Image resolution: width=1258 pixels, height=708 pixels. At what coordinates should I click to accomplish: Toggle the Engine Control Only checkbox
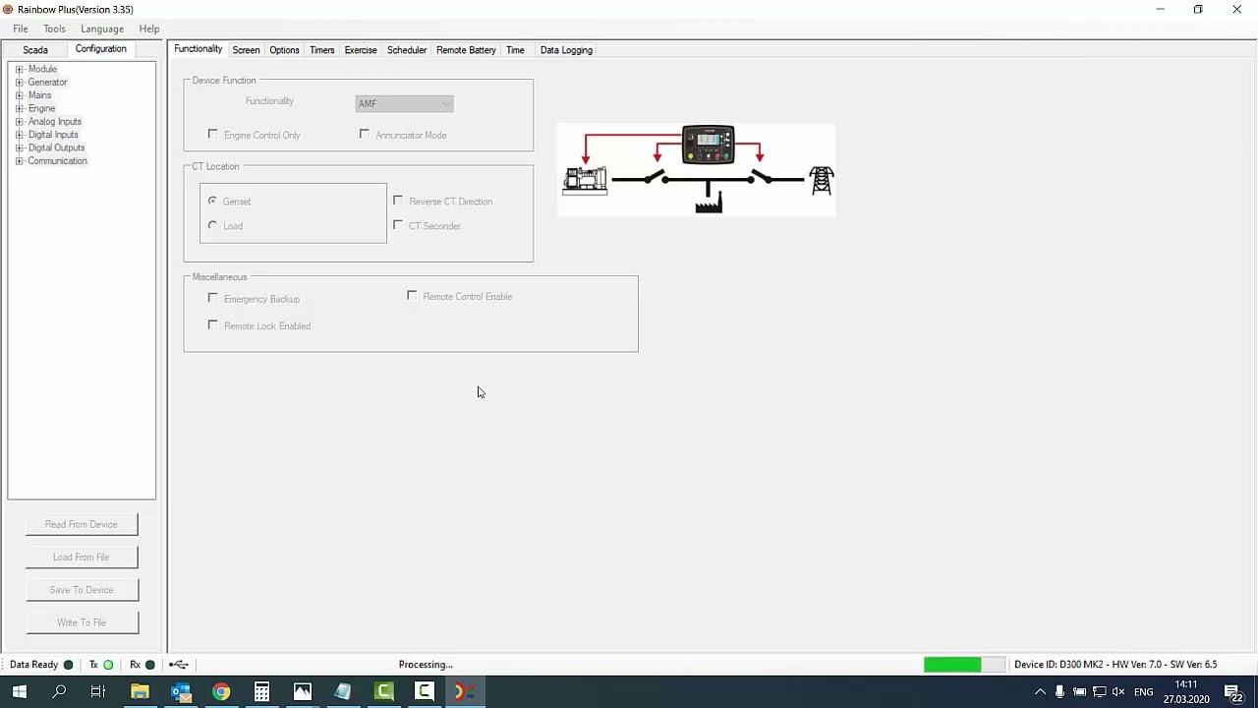tap(213, 135)
